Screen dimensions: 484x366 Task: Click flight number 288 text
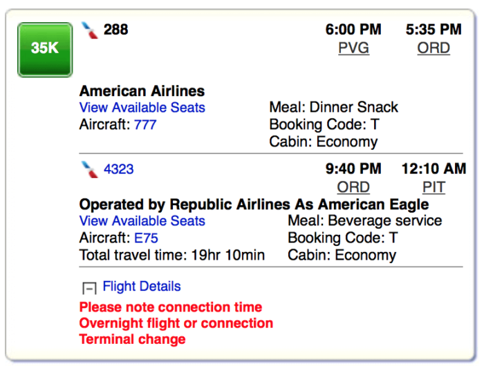pos(115,30)
